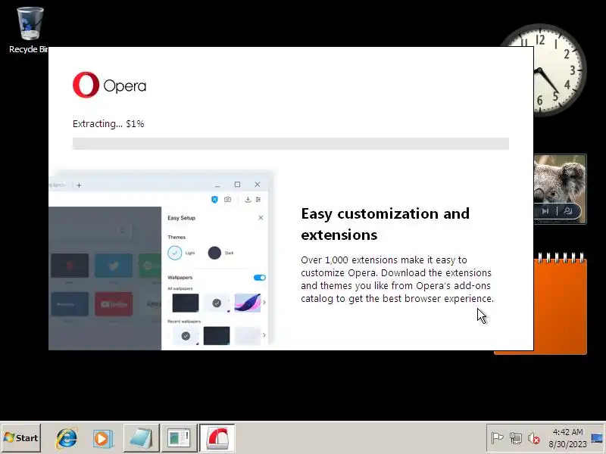The image size is (606, 454).
Task: Open the 4:42 AM date and time
Action: (567, 438)
